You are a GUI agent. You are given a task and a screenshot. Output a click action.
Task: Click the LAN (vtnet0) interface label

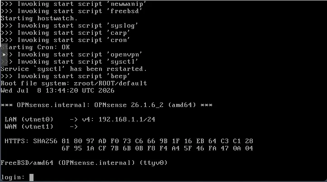[29, 119]
